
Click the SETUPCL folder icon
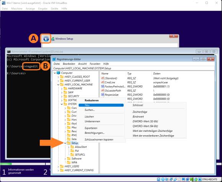pyautogui.click(x=72, y=154)
